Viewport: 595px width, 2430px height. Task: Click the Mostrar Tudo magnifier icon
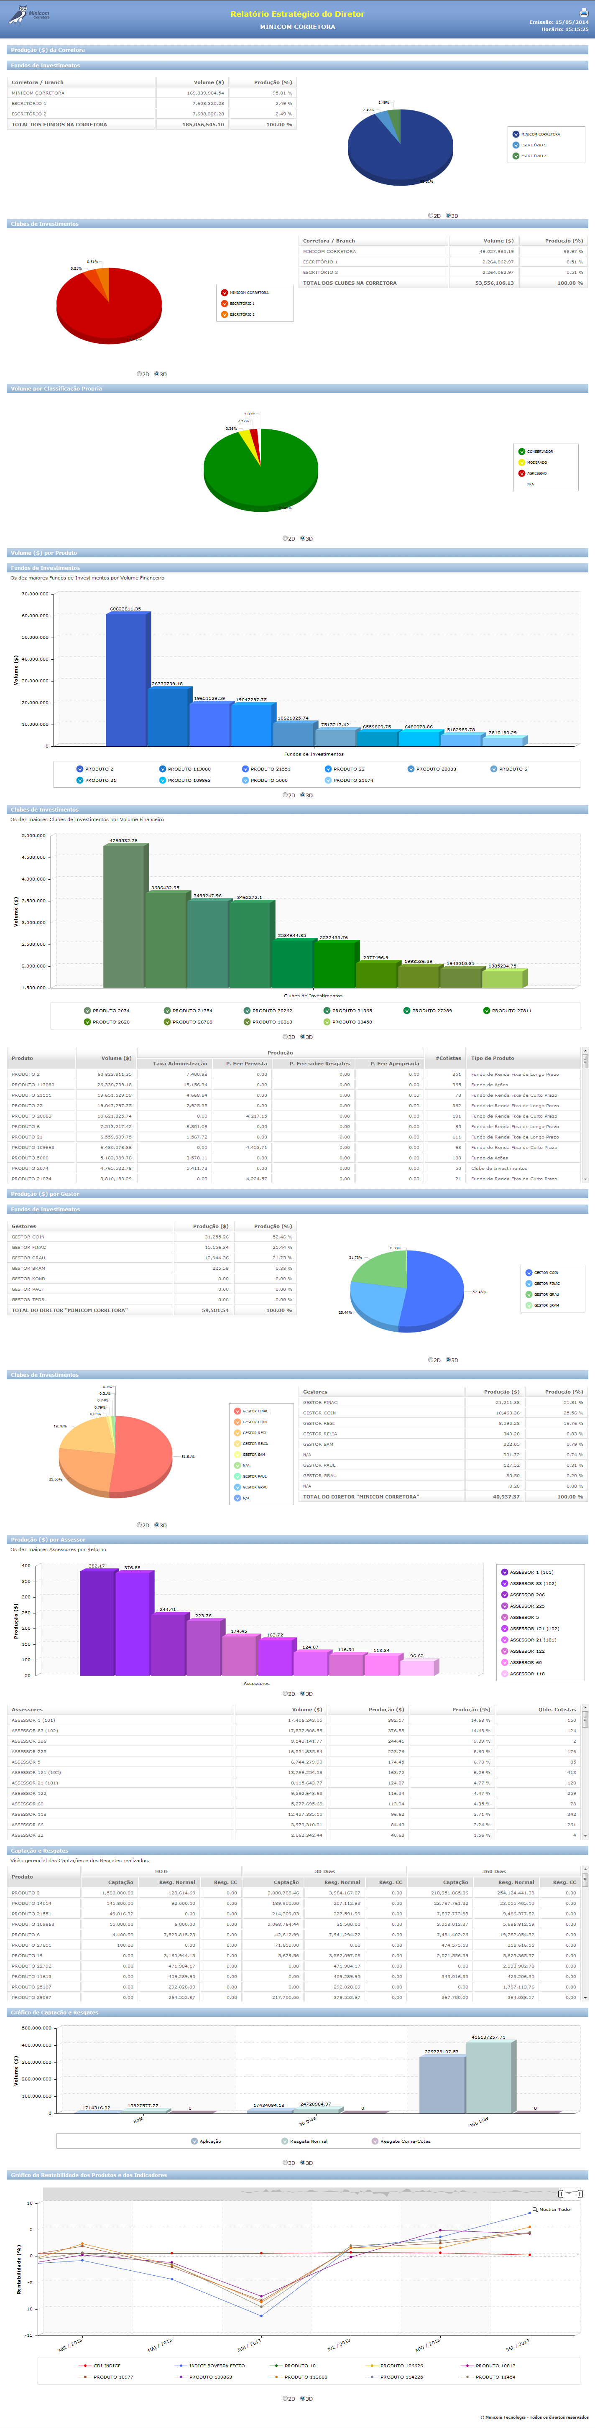point(535,2209)
